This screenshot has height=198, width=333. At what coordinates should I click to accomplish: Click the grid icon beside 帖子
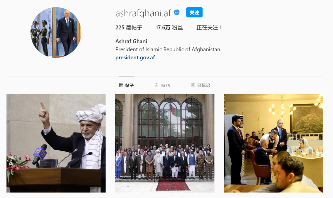[121, 85]
